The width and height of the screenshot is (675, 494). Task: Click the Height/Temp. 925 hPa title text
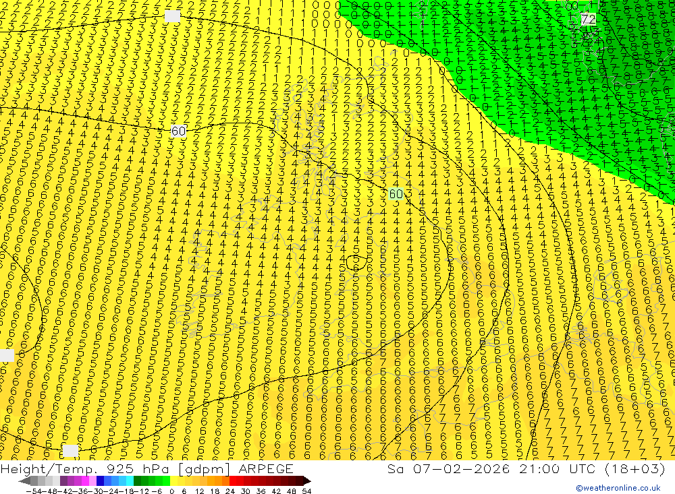[x=86, y=468]
